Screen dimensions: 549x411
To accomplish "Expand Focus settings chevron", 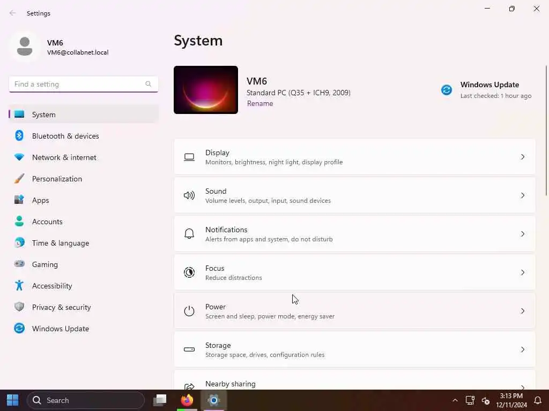I will tap(522, 272).
